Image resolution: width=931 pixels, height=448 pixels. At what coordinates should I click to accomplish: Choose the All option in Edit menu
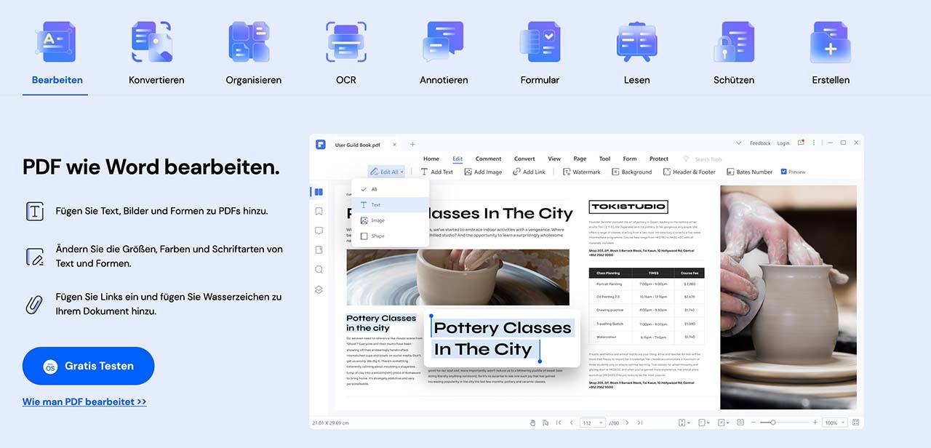point(374,189)
